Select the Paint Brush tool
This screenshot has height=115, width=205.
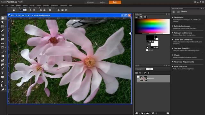tap(3, 52)
